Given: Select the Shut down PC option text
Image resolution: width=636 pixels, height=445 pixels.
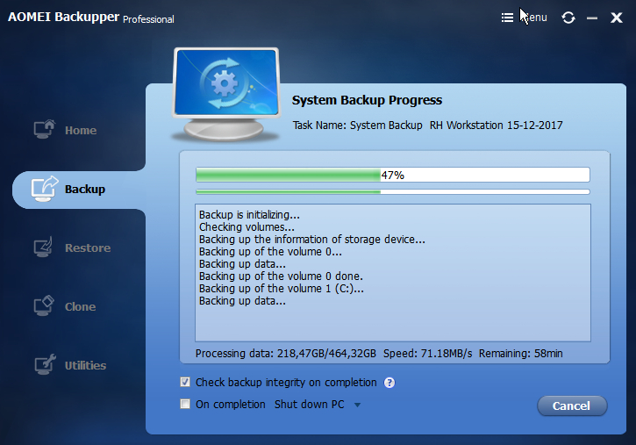Looking at the screenshot, I should pyautogui.click(x=309, y=405).
